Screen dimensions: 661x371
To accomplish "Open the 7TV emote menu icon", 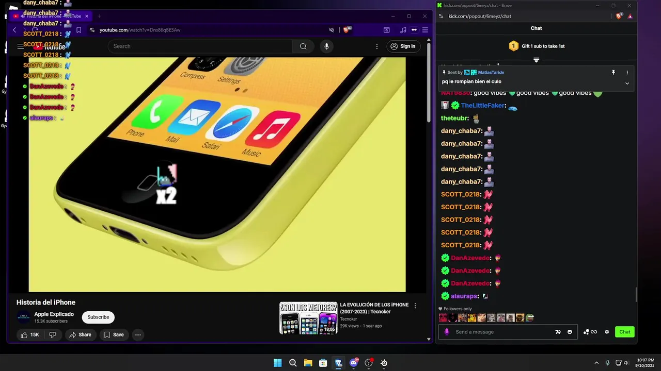I will [x=558, y=332].
